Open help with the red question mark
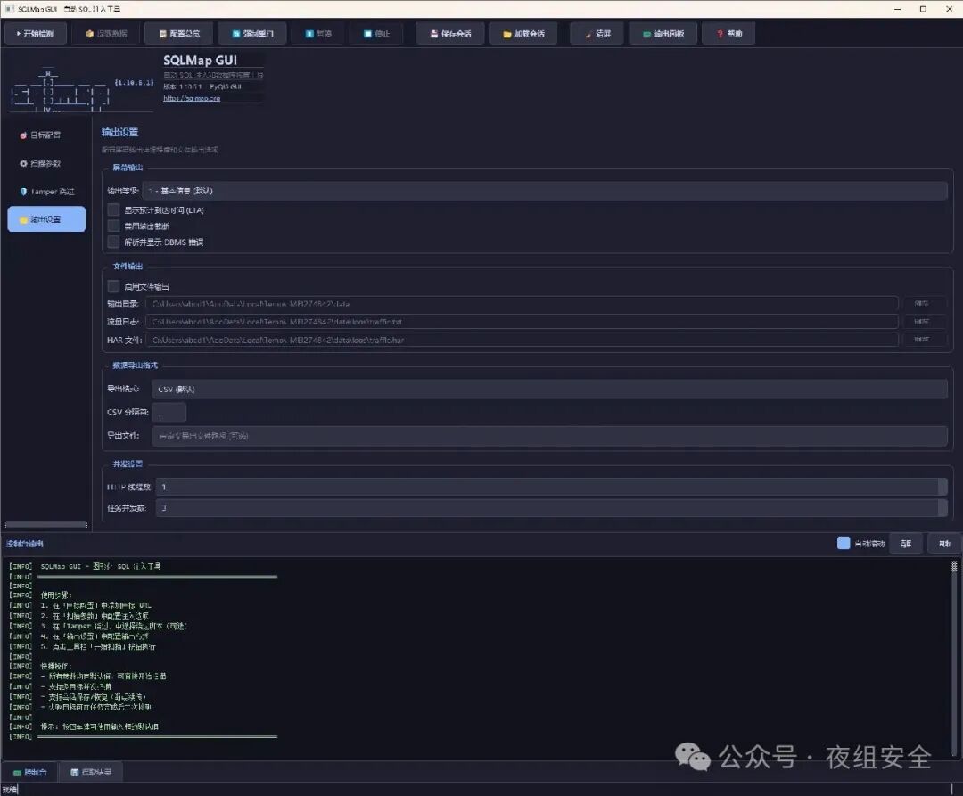963x796 pixels. click(728, 33)
